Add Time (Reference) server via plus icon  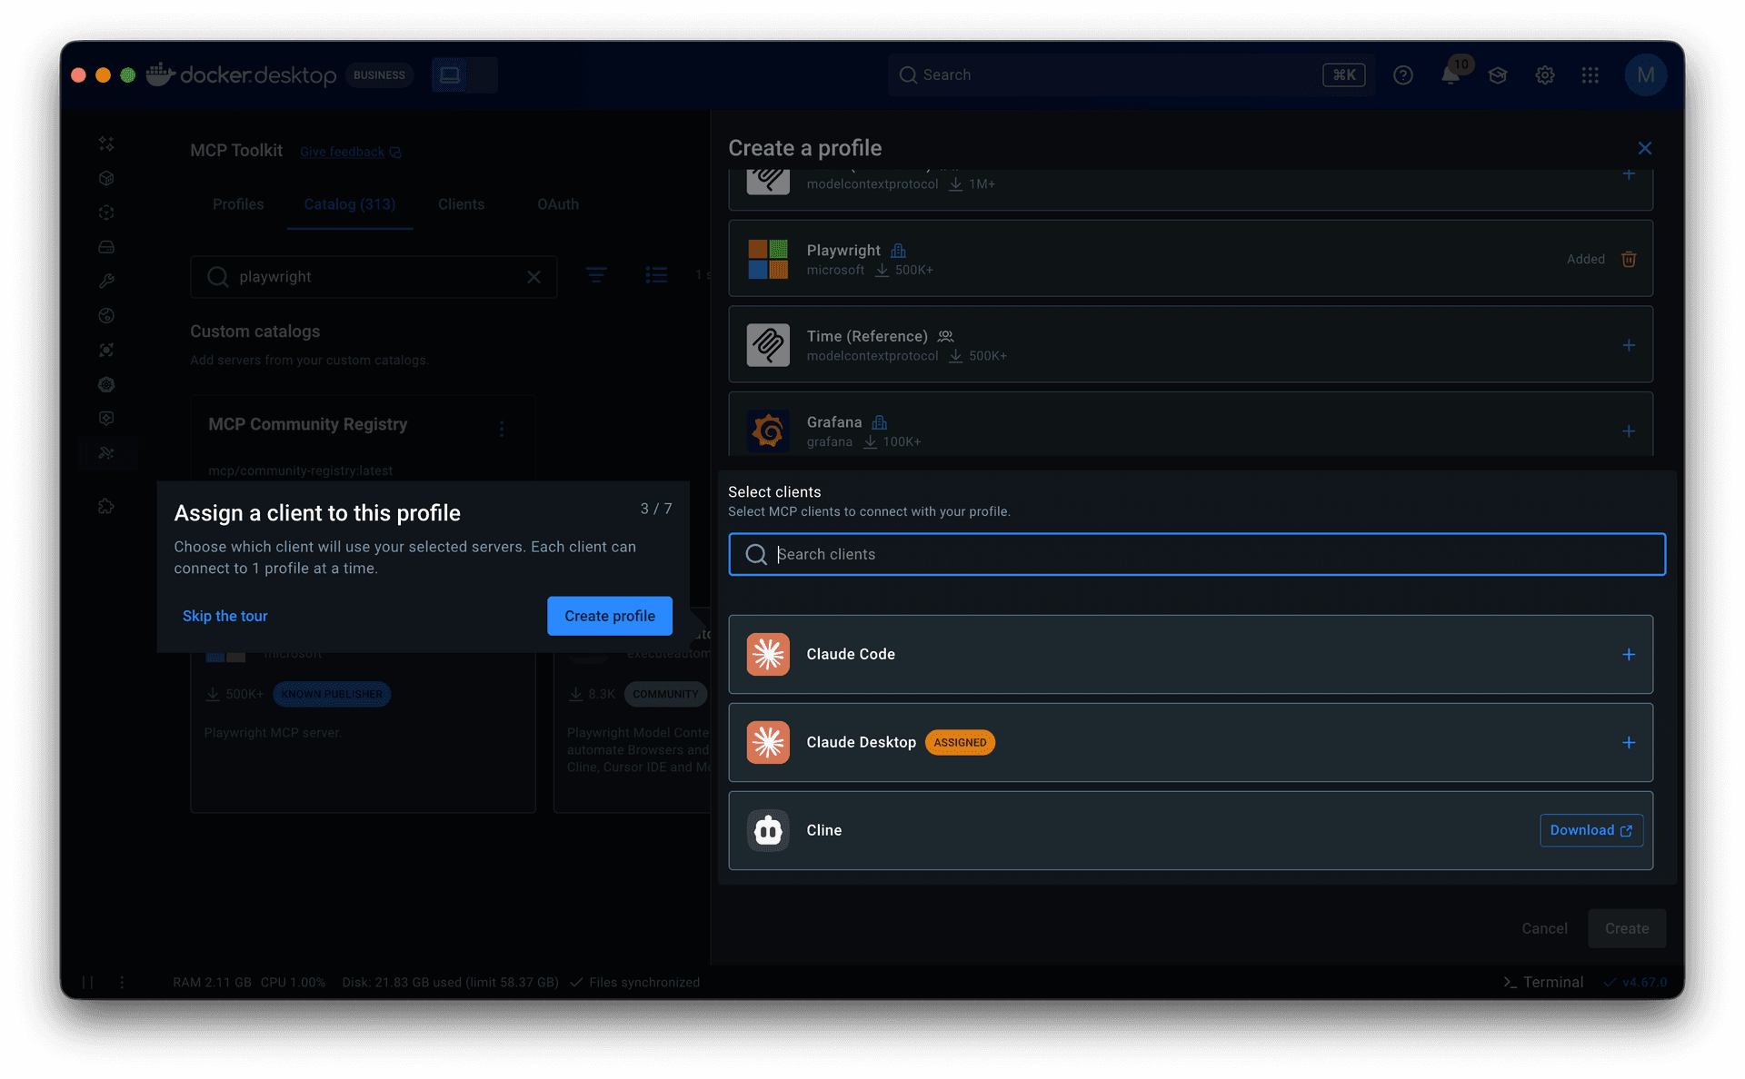click(1629, 345)
